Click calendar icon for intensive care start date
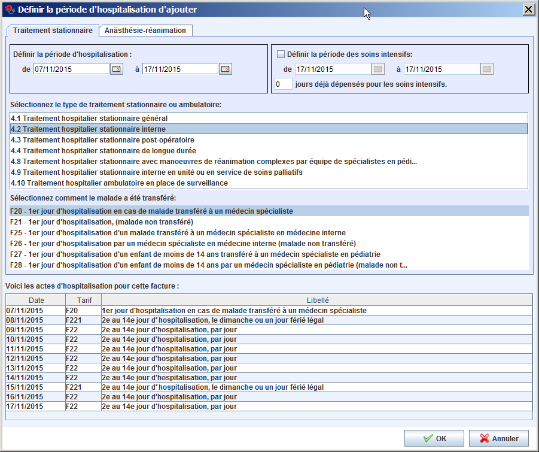 378,69
